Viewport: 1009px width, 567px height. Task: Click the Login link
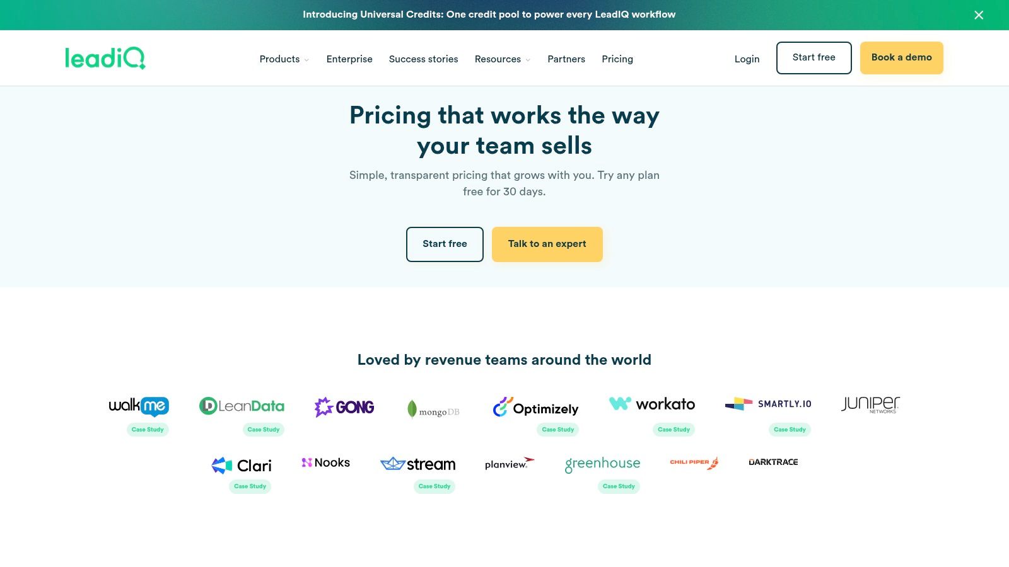(747, 59)
